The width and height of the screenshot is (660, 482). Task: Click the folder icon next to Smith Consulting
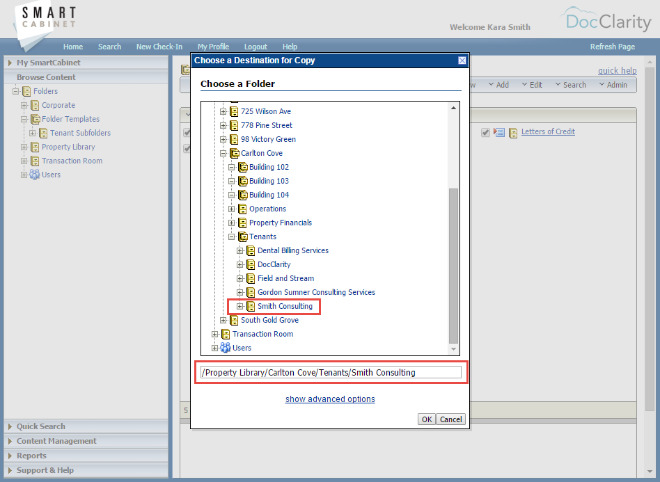(250, 306)
